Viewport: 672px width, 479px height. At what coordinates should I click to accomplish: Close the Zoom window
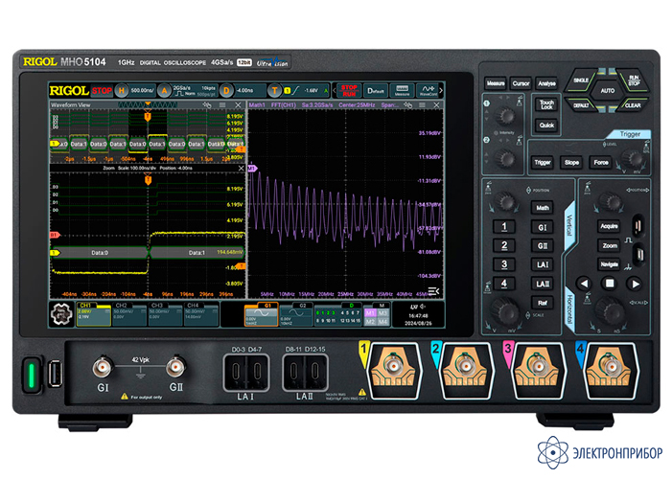point(241,169)
